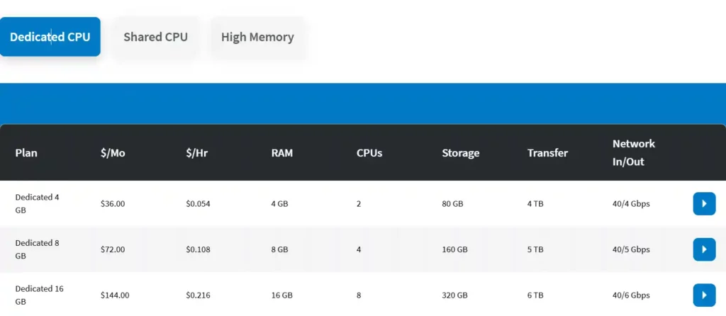Click the Transfer column header
The height and width of the screenshot is (316, 726).
point(547,152)
